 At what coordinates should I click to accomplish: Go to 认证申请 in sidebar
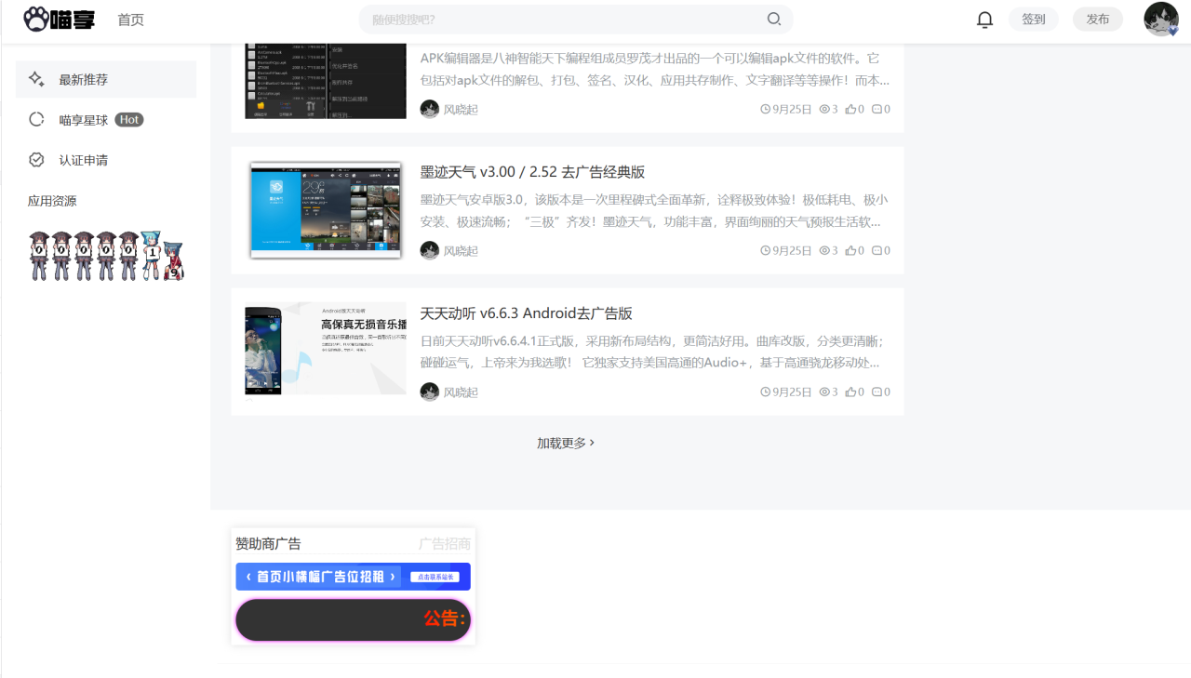coord(84,160)
